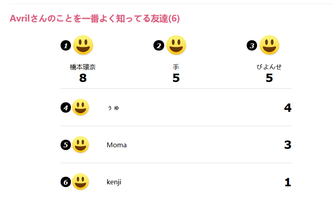This screenshot has height=205, width=332.
Task: Click the name うゆ in row four
Action: coord(113,108)
